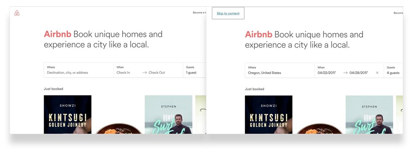Click the 04/28/2017 check-out date

tap(359, 73)
